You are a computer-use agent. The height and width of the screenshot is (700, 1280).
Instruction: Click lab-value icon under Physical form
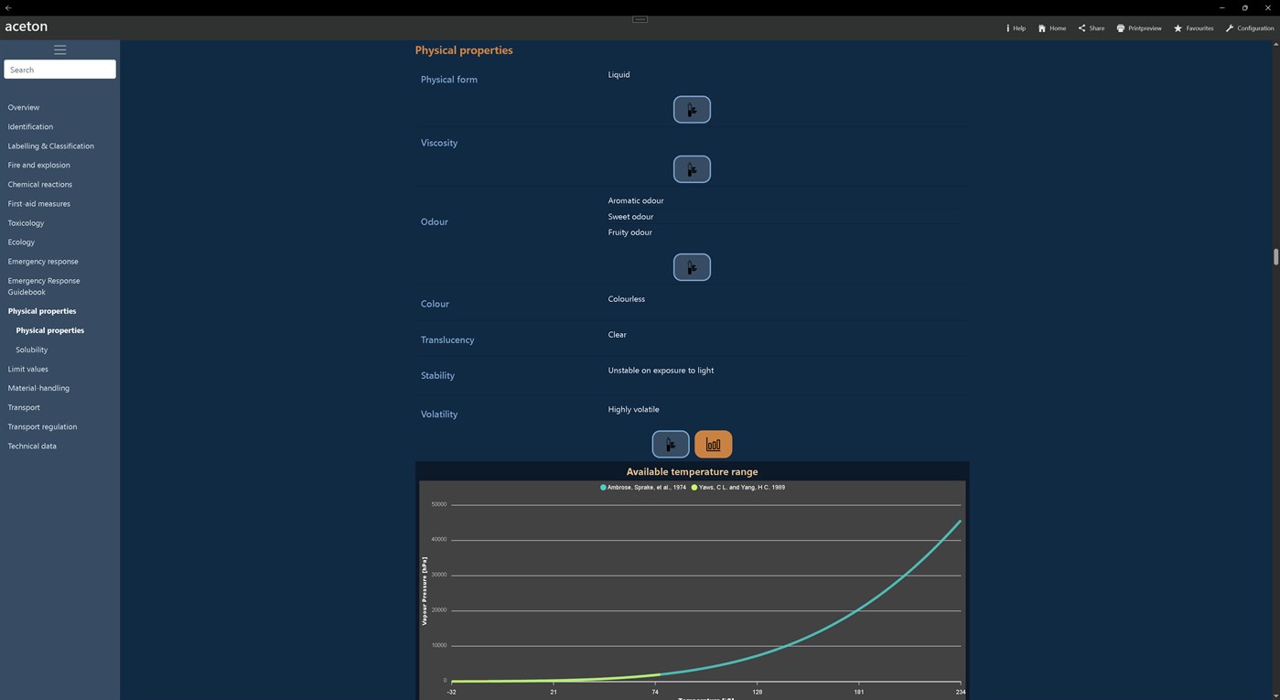(x=692, y=110)
